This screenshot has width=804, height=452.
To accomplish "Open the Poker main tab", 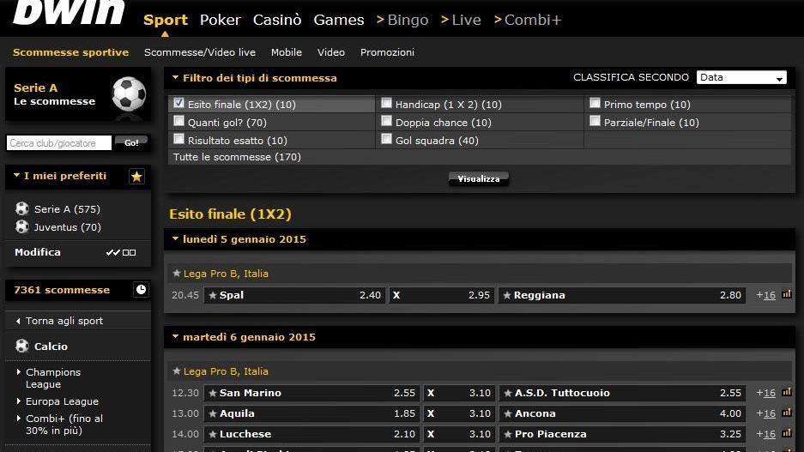I will pos(220,20).
